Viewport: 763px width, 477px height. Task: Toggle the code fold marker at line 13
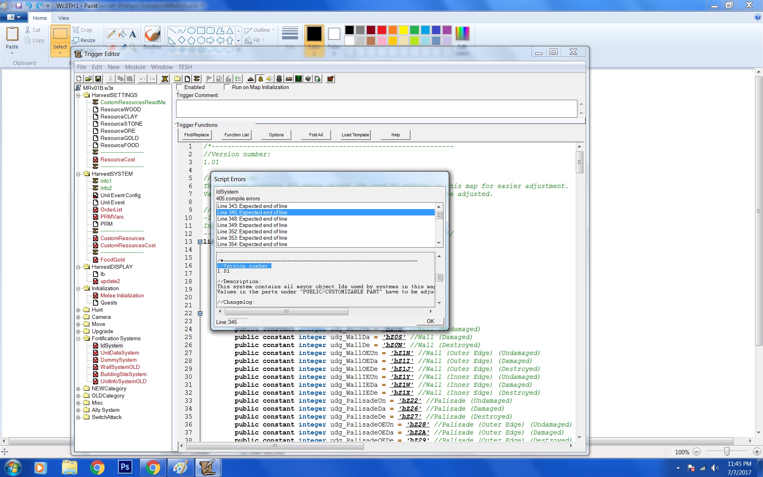(x=200, y=242)
